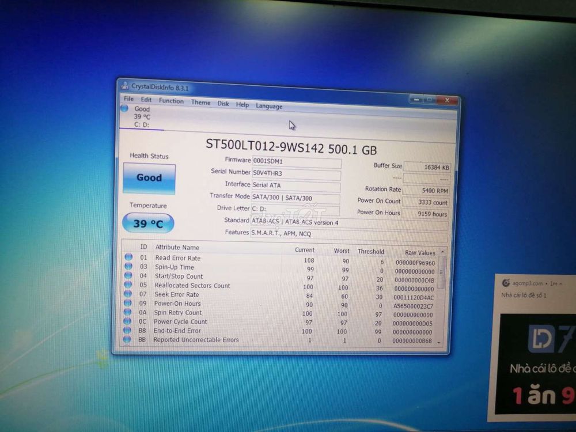This screenshot has width=576, height=432.
Task: Click status icon for Reallocated Sectors Count
Action: [128, 285]
